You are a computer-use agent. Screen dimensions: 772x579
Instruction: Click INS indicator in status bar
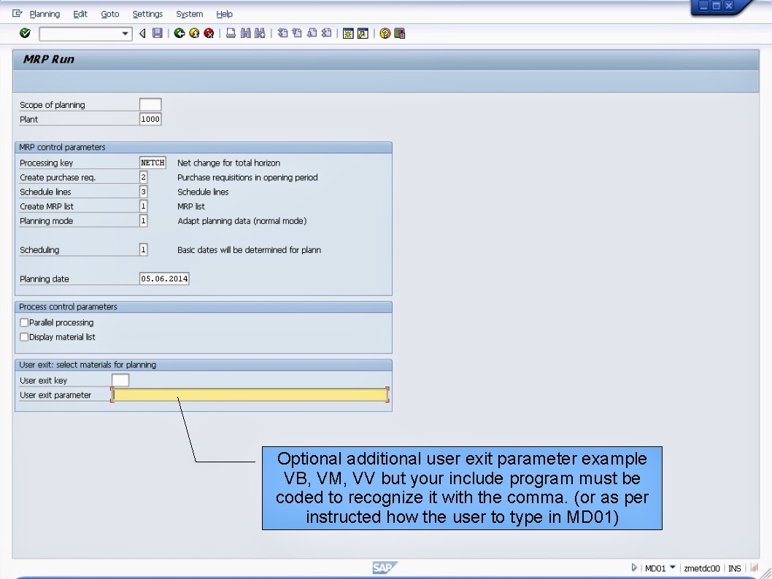click(734, 568)
